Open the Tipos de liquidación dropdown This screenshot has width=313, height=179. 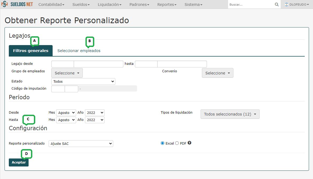pyautogui.click(x=230, y=114)
